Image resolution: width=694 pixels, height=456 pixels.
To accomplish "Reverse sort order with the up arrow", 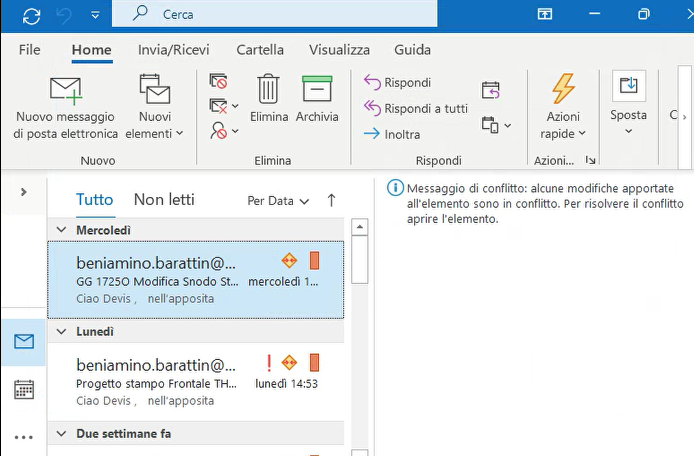I will [331, 200].
